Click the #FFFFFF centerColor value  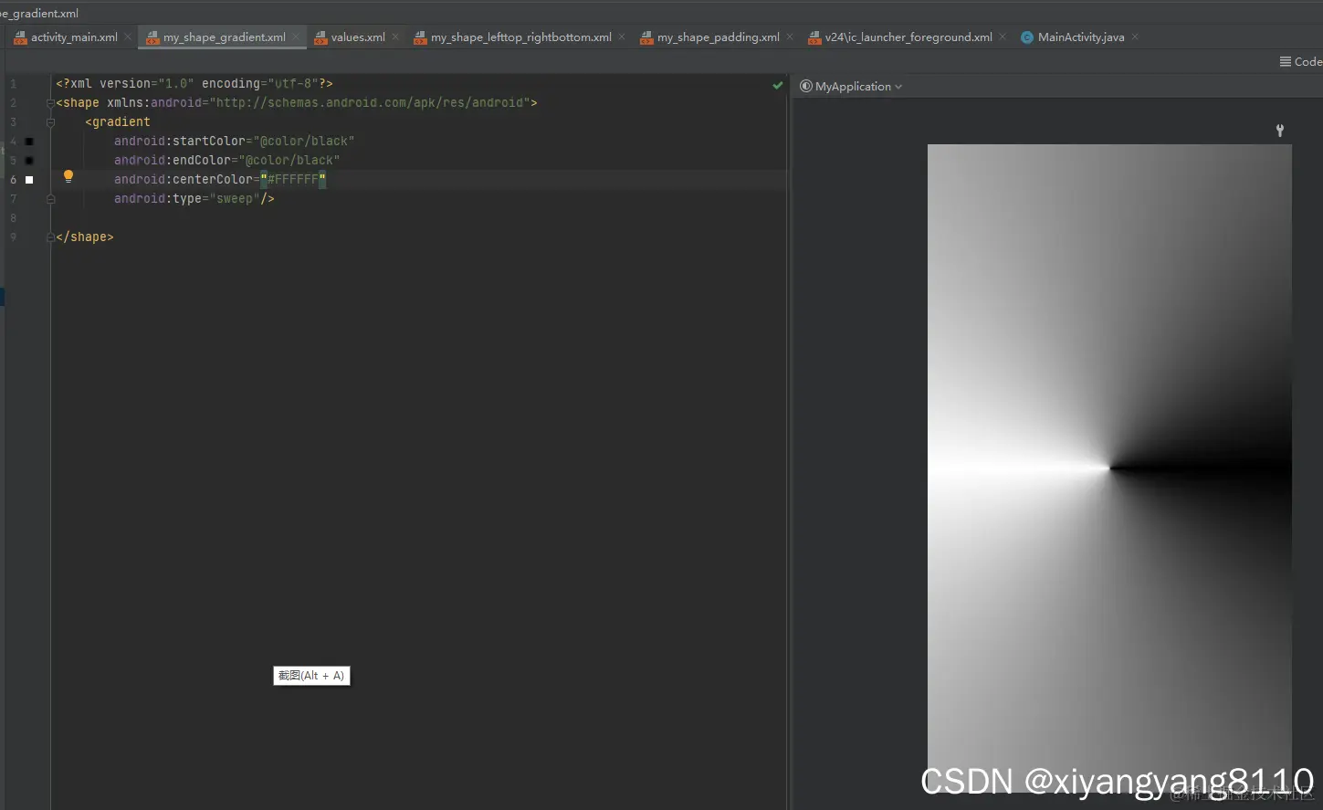tap(293, 180)
